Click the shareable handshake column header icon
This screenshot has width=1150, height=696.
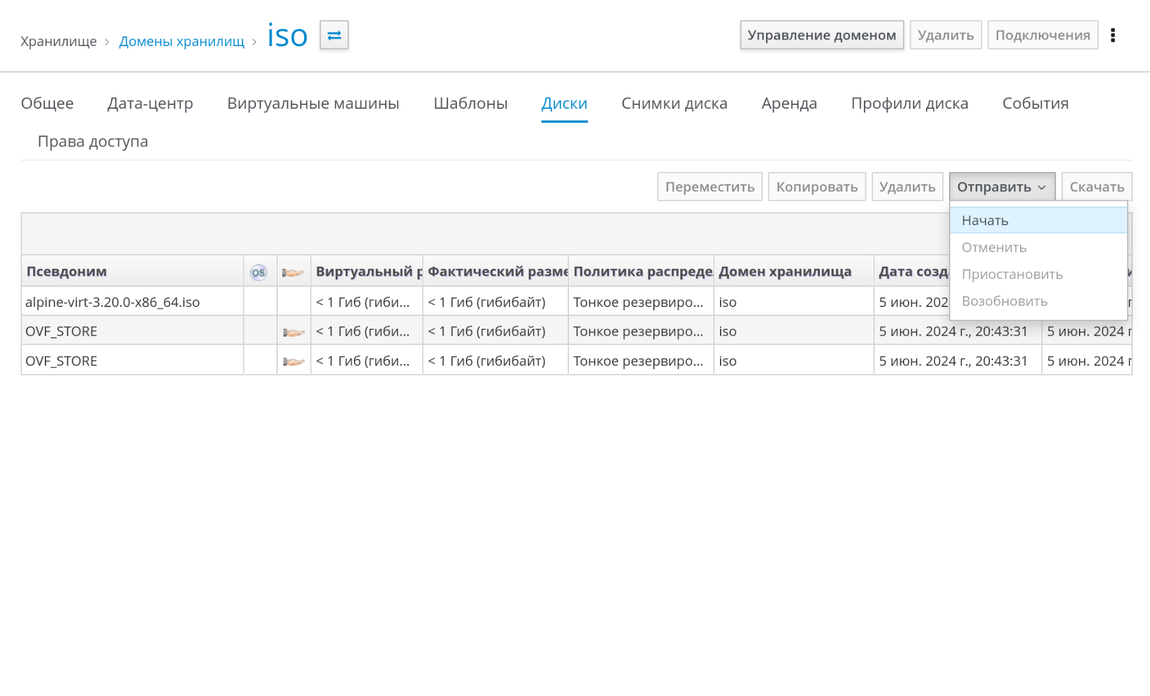click(x=293, y=272)
